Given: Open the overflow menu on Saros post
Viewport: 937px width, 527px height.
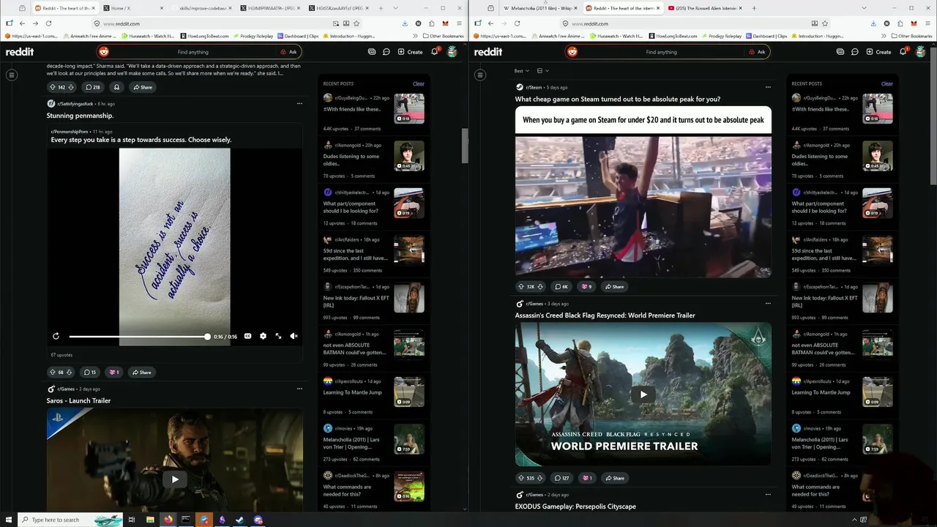Looking at the screenshot, I should pyautogui.click(x=299, y=389).
